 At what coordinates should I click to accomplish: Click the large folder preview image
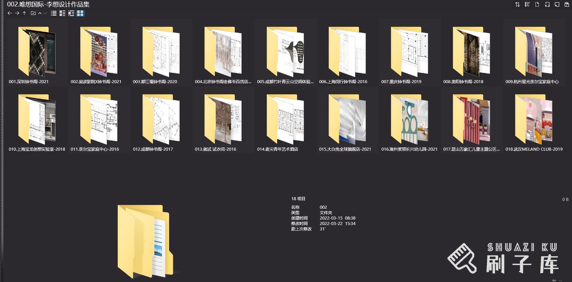click(145, 242)
